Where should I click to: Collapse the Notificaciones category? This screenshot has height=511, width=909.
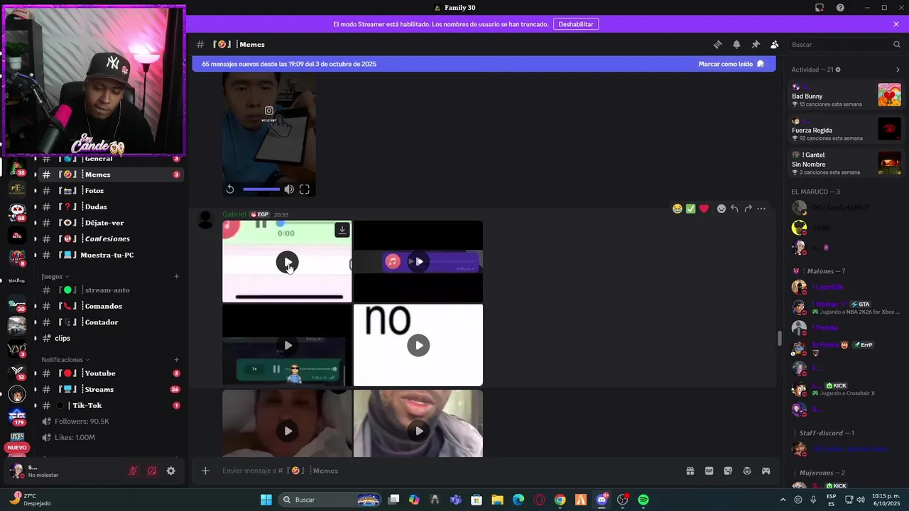pyautogui.click(x=65, y=360)
